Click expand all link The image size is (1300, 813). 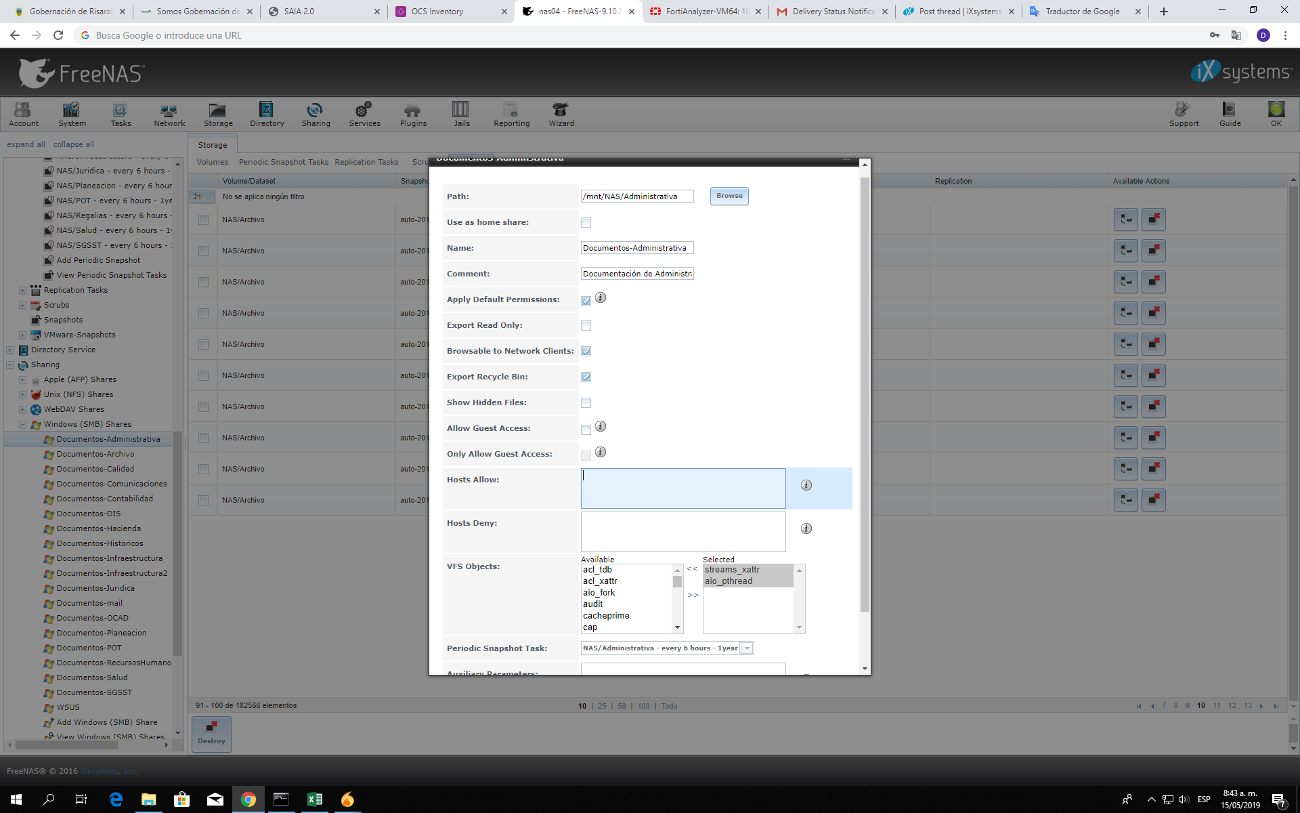pos(26,144)
